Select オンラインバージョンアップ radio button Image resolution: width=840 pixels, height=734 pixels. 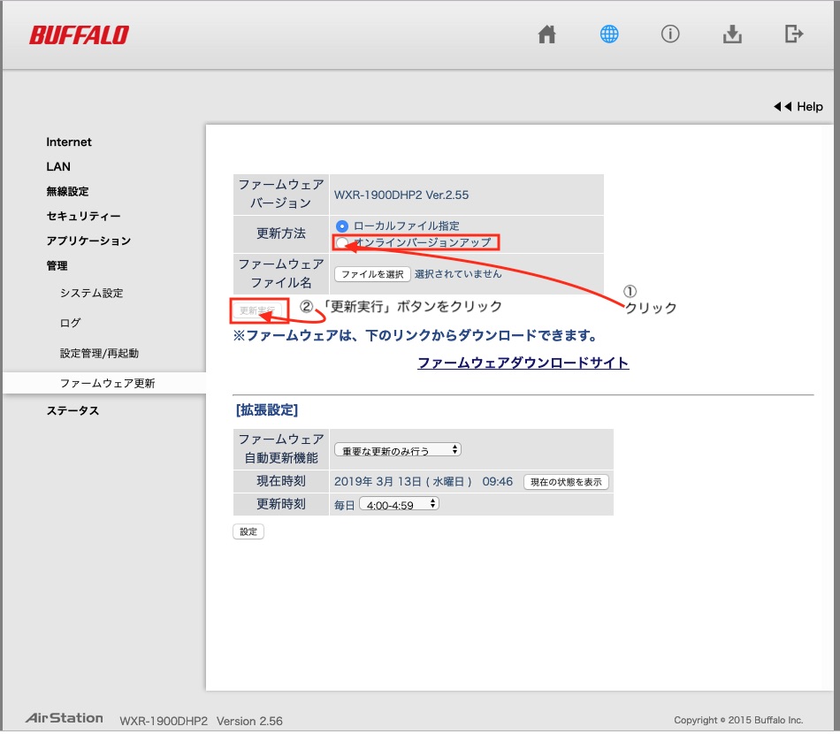(342, 243)
